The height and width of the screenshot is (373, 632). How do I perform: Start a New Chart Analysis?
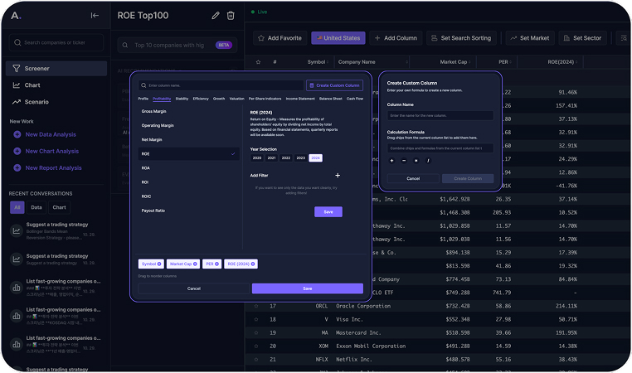tap(52, 151)
